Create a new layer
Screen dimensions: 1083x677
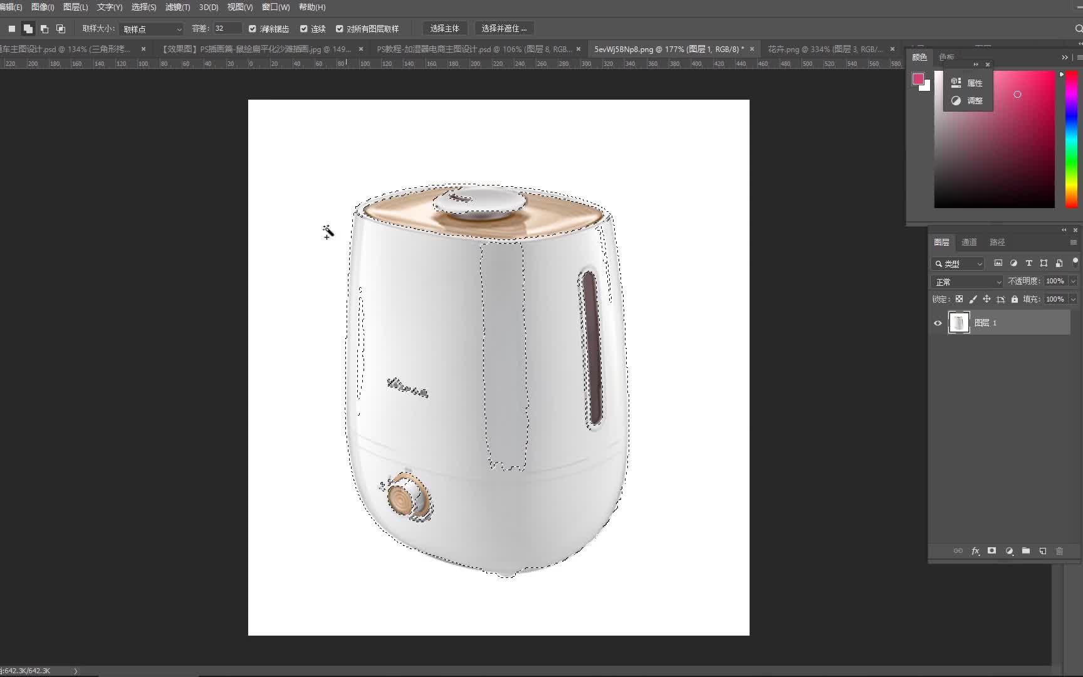point(1043,551)
